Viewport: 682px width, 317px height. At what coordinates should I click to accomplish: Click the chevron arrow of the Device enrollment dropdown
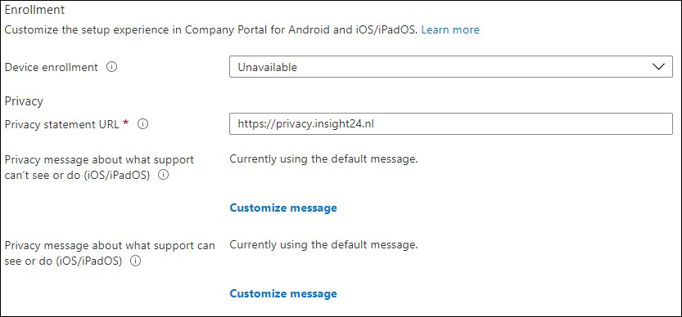pos(658,67)
